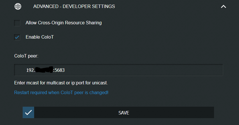Click the mcast multicast hint text
The height and width of the screenshot is (125, 239).
pyautogui.click(x=61, y=83)
